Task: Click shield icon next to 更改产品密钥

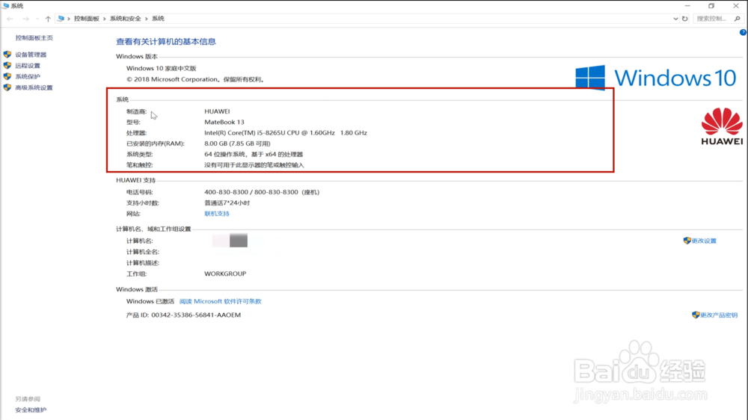Action: click(x=696, y=315)
